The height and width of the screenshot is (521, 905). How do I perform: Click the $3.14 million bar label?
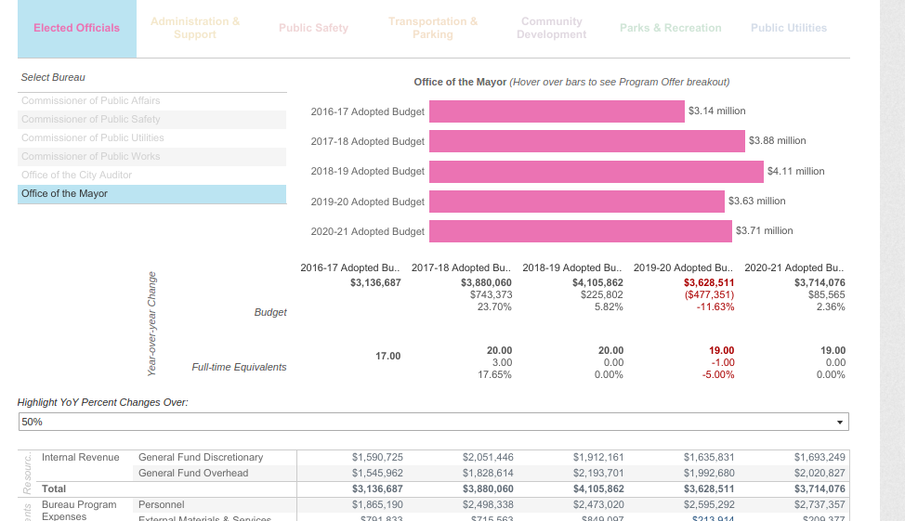(716, 111)
